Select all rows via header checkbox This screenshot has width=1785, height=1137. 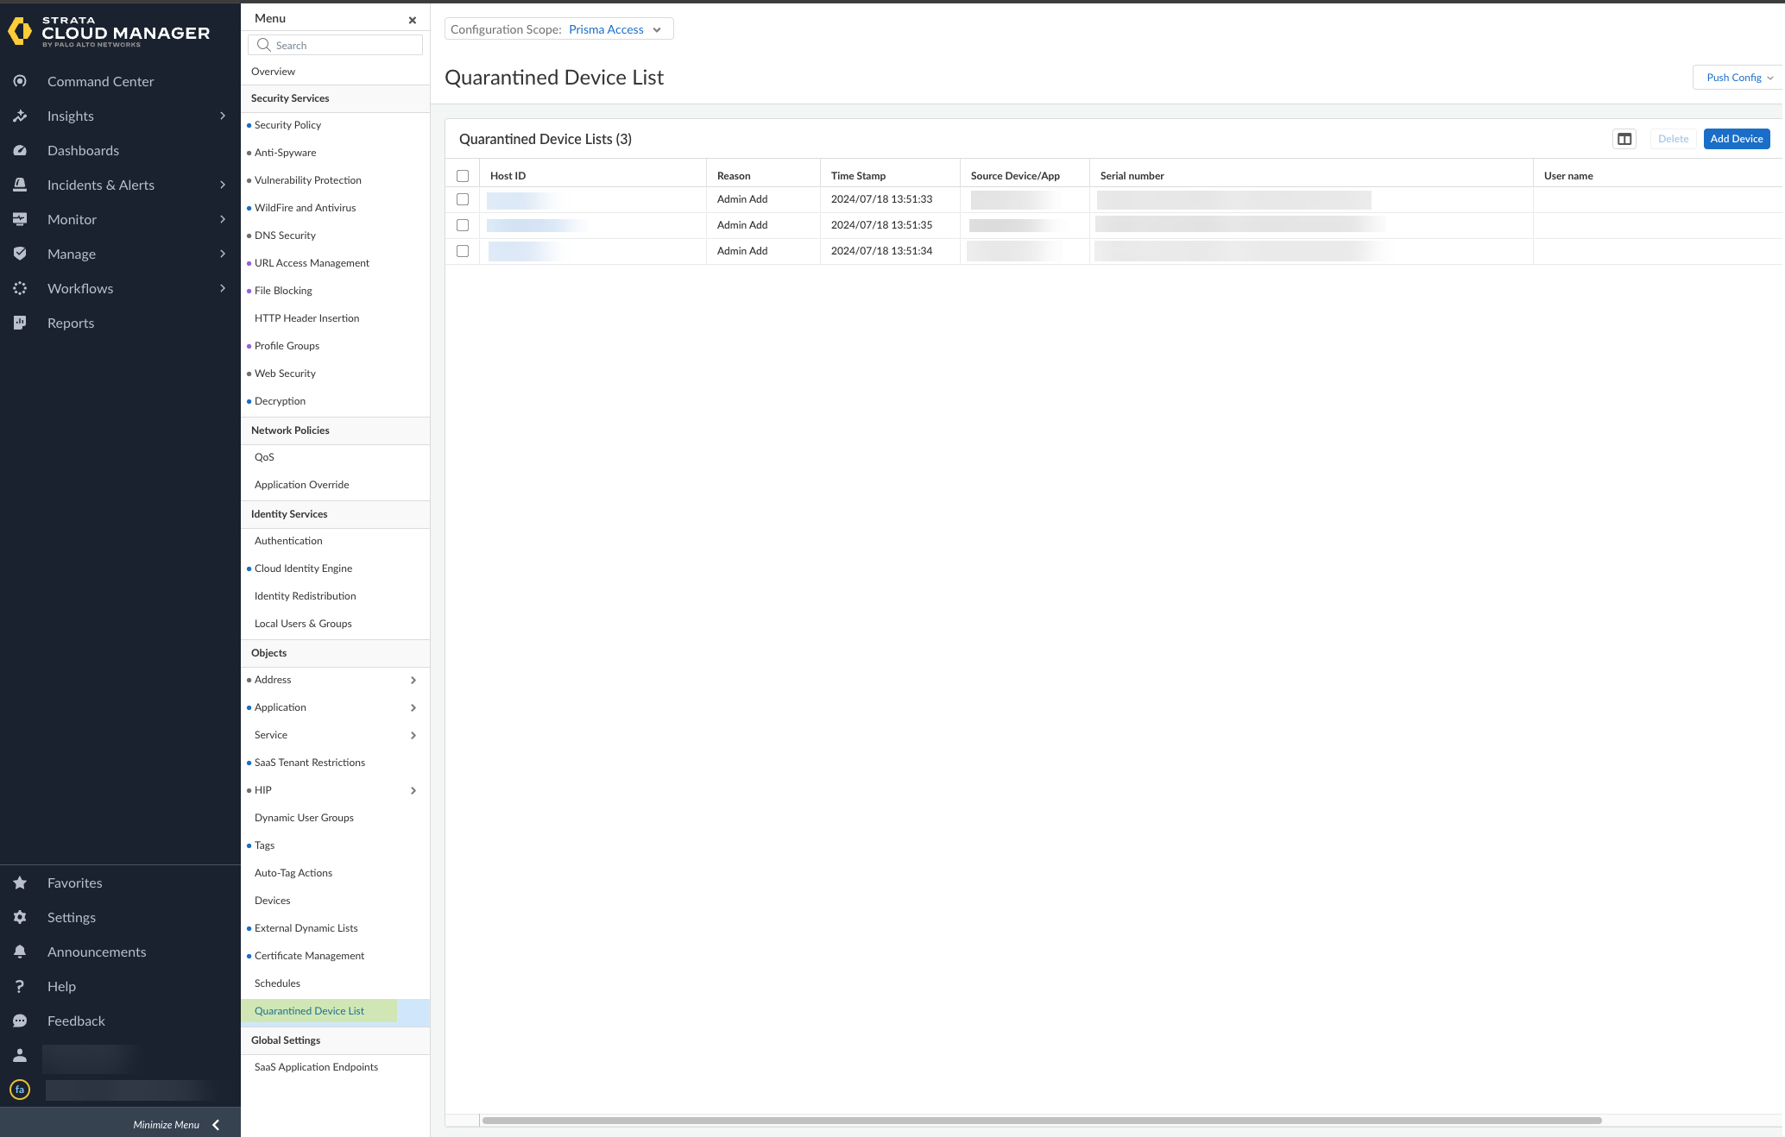(x=463, y=176)
